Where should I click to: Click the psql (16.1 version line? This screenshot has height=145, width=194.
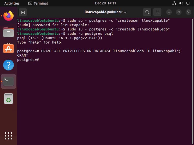pos(60,38)
